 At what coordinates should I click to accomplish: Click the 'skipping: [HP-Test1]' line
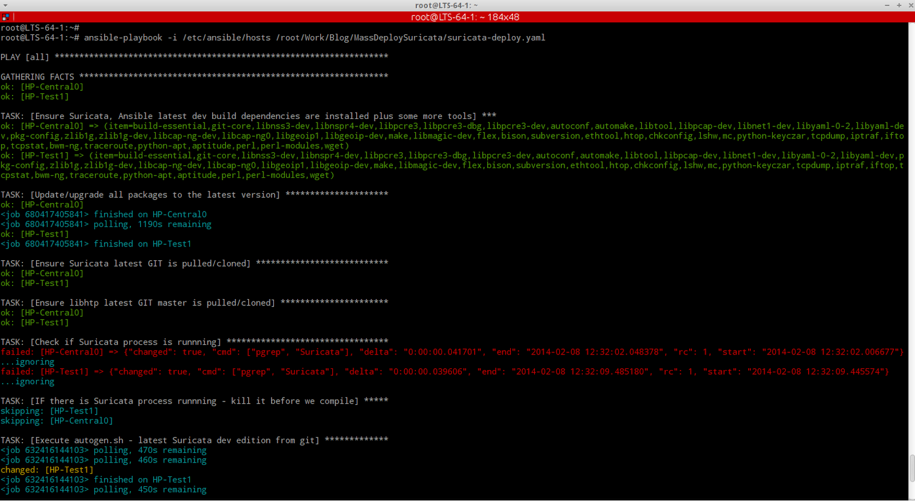point(50,411)
